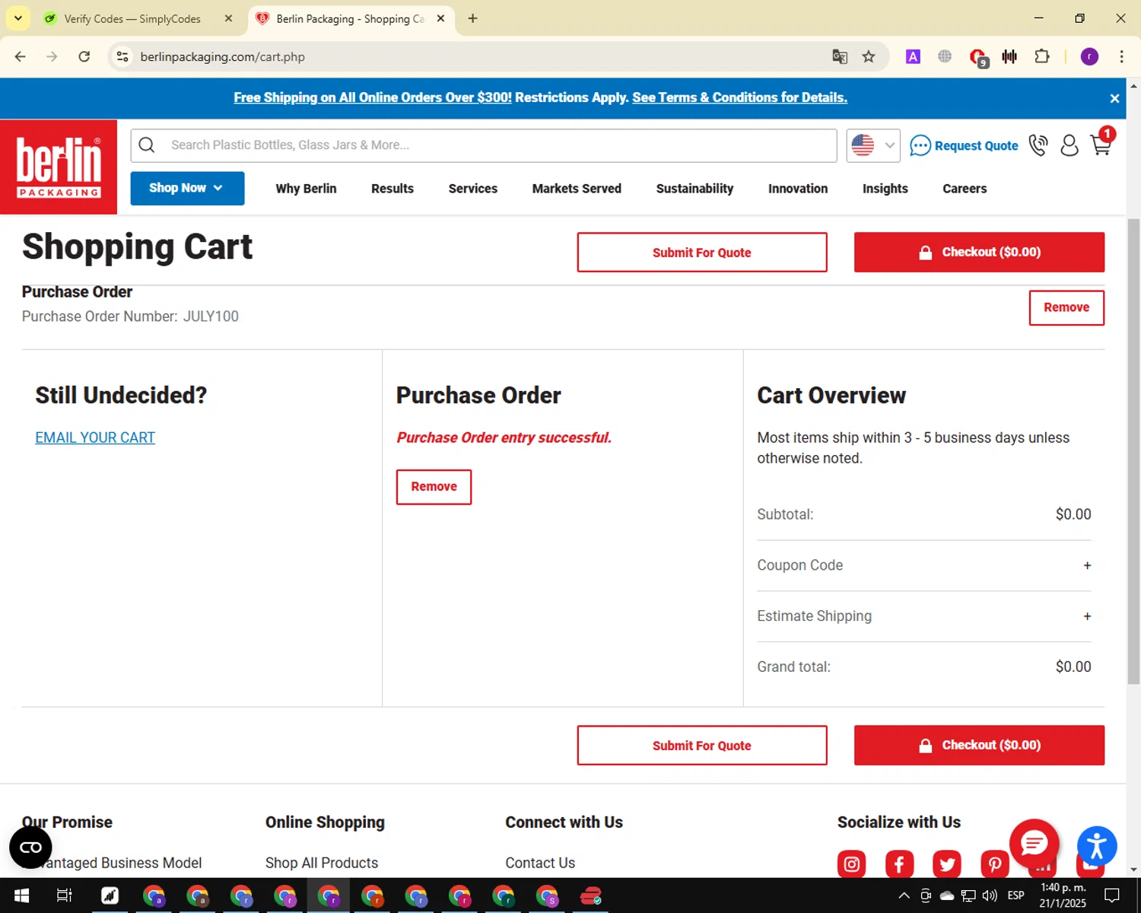Click the page vertical scrollbar thumb

coord(1133,450)
